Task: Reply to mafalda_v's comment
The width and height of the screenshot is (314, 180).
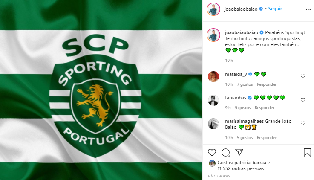Action: click(x=267, y=84)
